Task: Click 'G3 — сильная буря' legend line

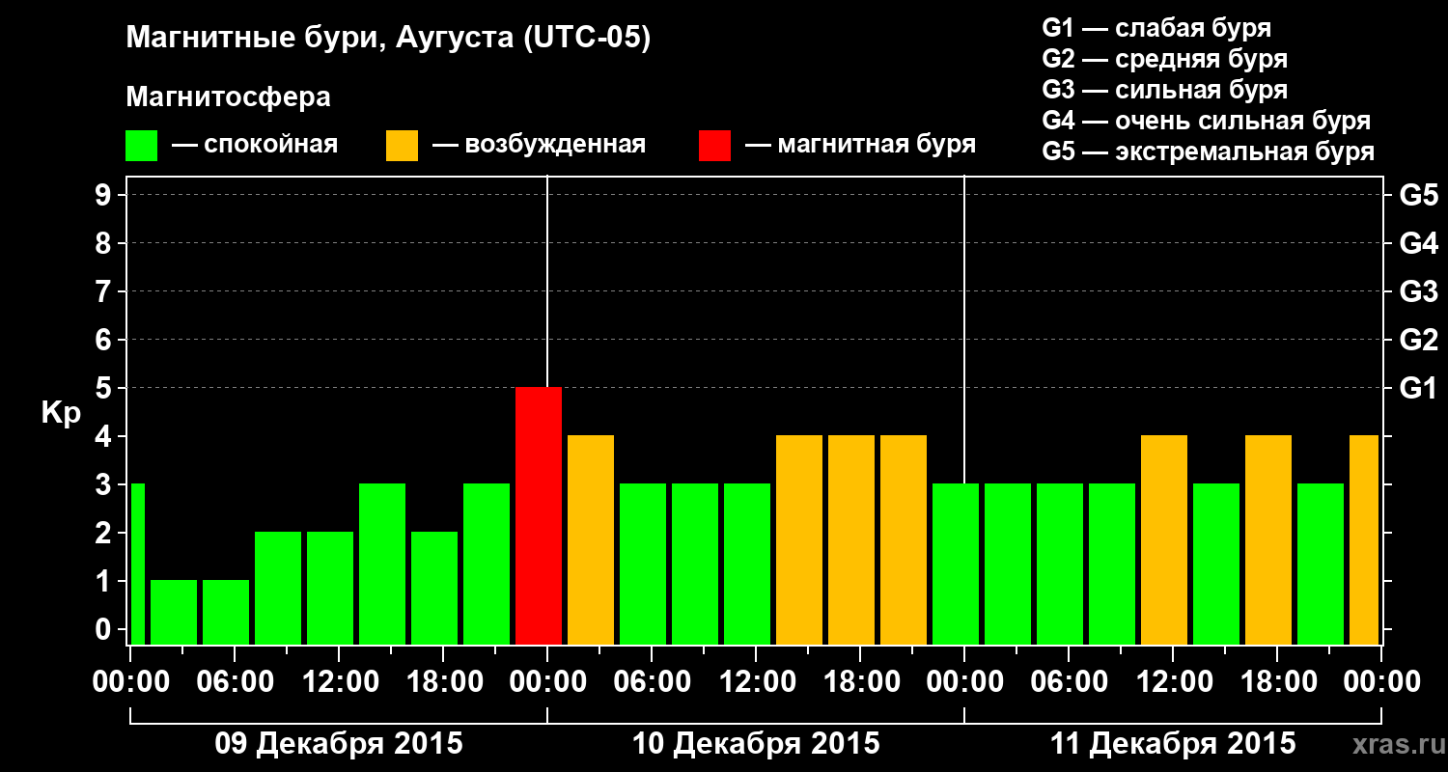Action: coord(1165,90)
